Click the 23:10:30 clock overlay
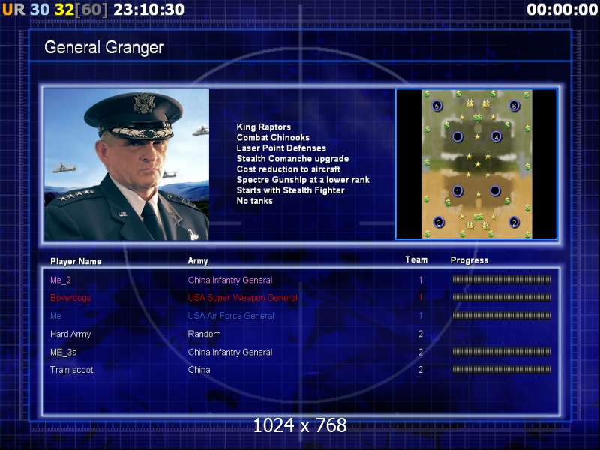This screenshot has width=600, height=450. pos(148,10)
